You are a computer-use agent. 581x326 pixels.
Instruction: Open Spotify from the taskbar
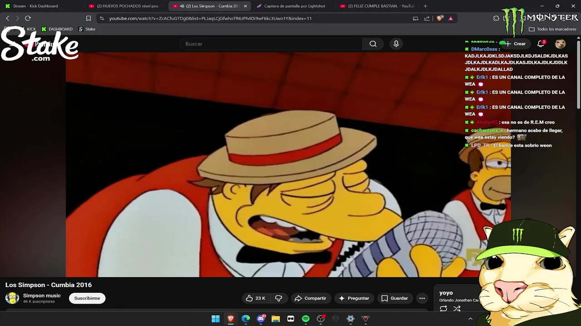[305, 319]
